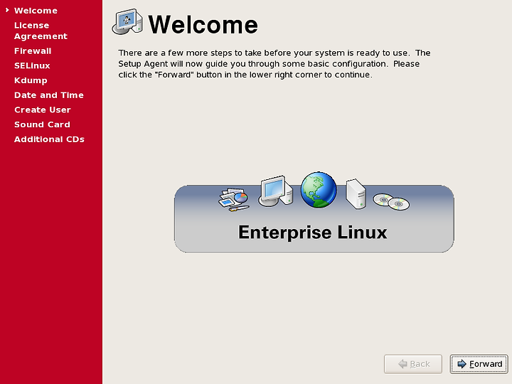This screenshot has width=512, height=384.
Task: Click the globe icon in the banner
Action: point(319,190)
